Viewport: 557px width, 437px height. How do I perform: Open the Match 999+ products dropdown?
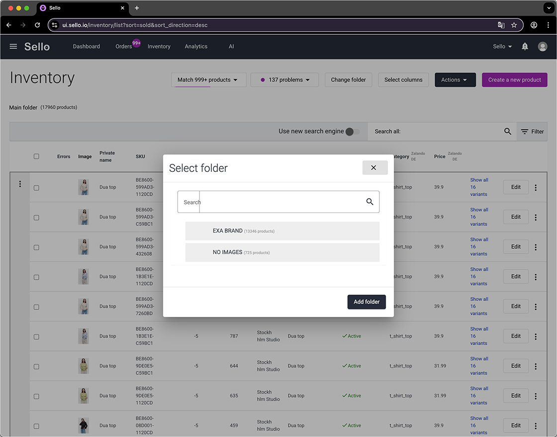pyautogui.click(x=208, y=79)
